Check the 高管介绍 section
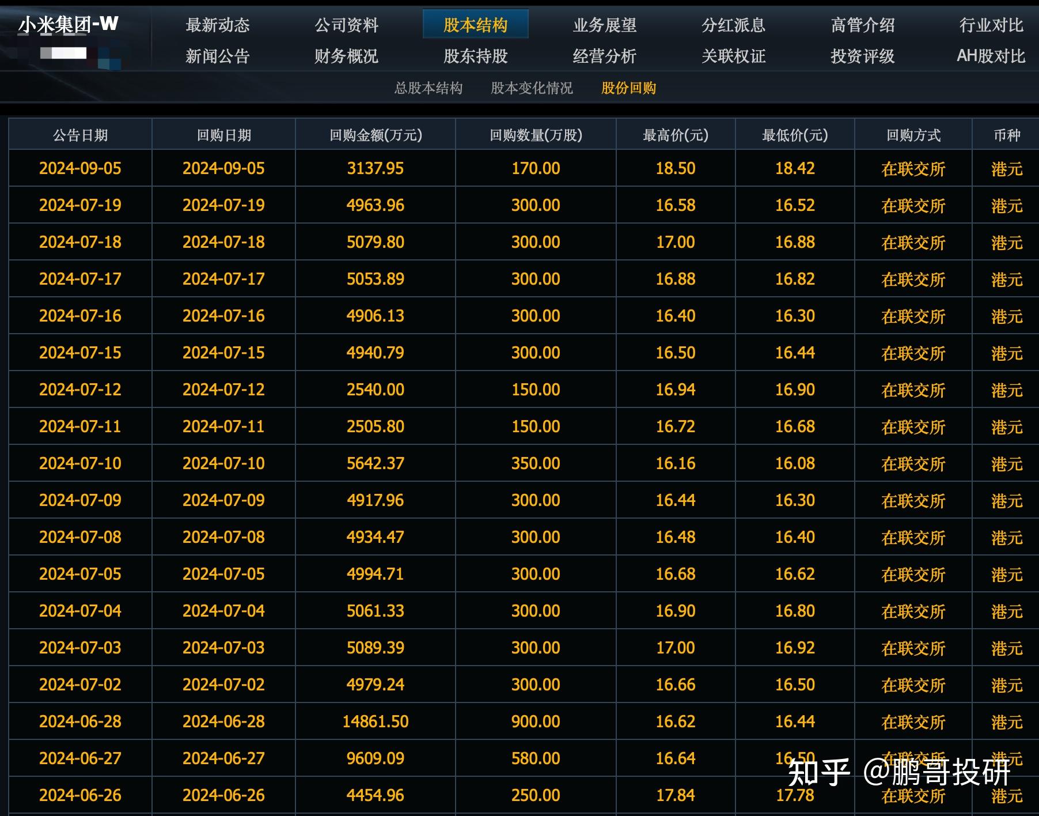 tap(862, 25)
